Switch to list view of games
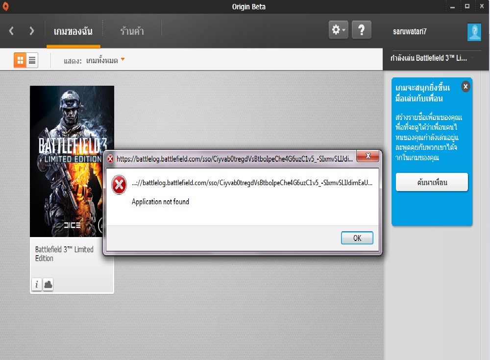 click(32, 60)
